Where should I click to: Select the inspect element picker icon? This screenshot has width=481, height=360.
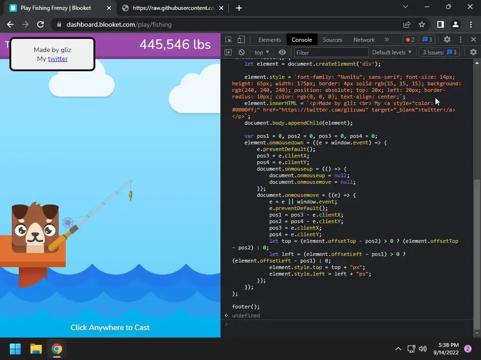tap(228, 39)
